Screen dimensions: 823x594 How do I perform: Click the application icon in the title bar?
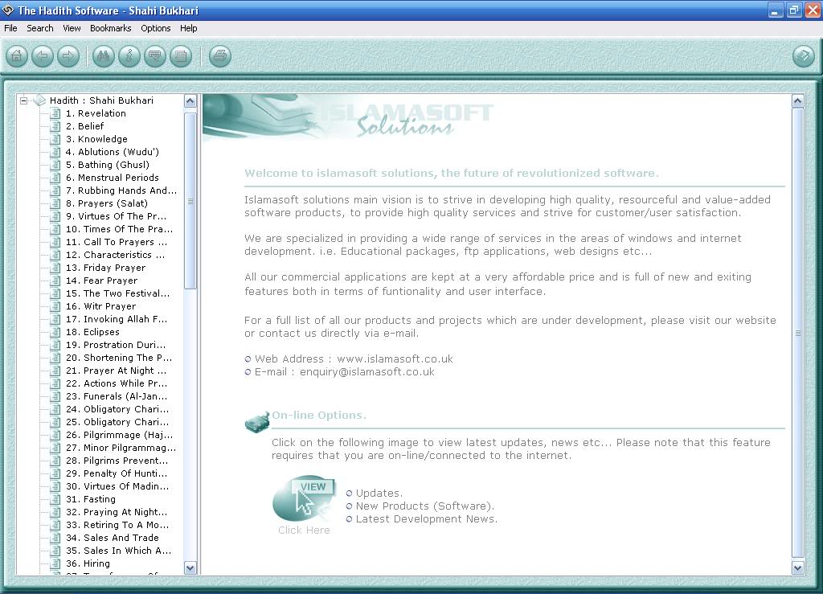[x=8, y=10]
